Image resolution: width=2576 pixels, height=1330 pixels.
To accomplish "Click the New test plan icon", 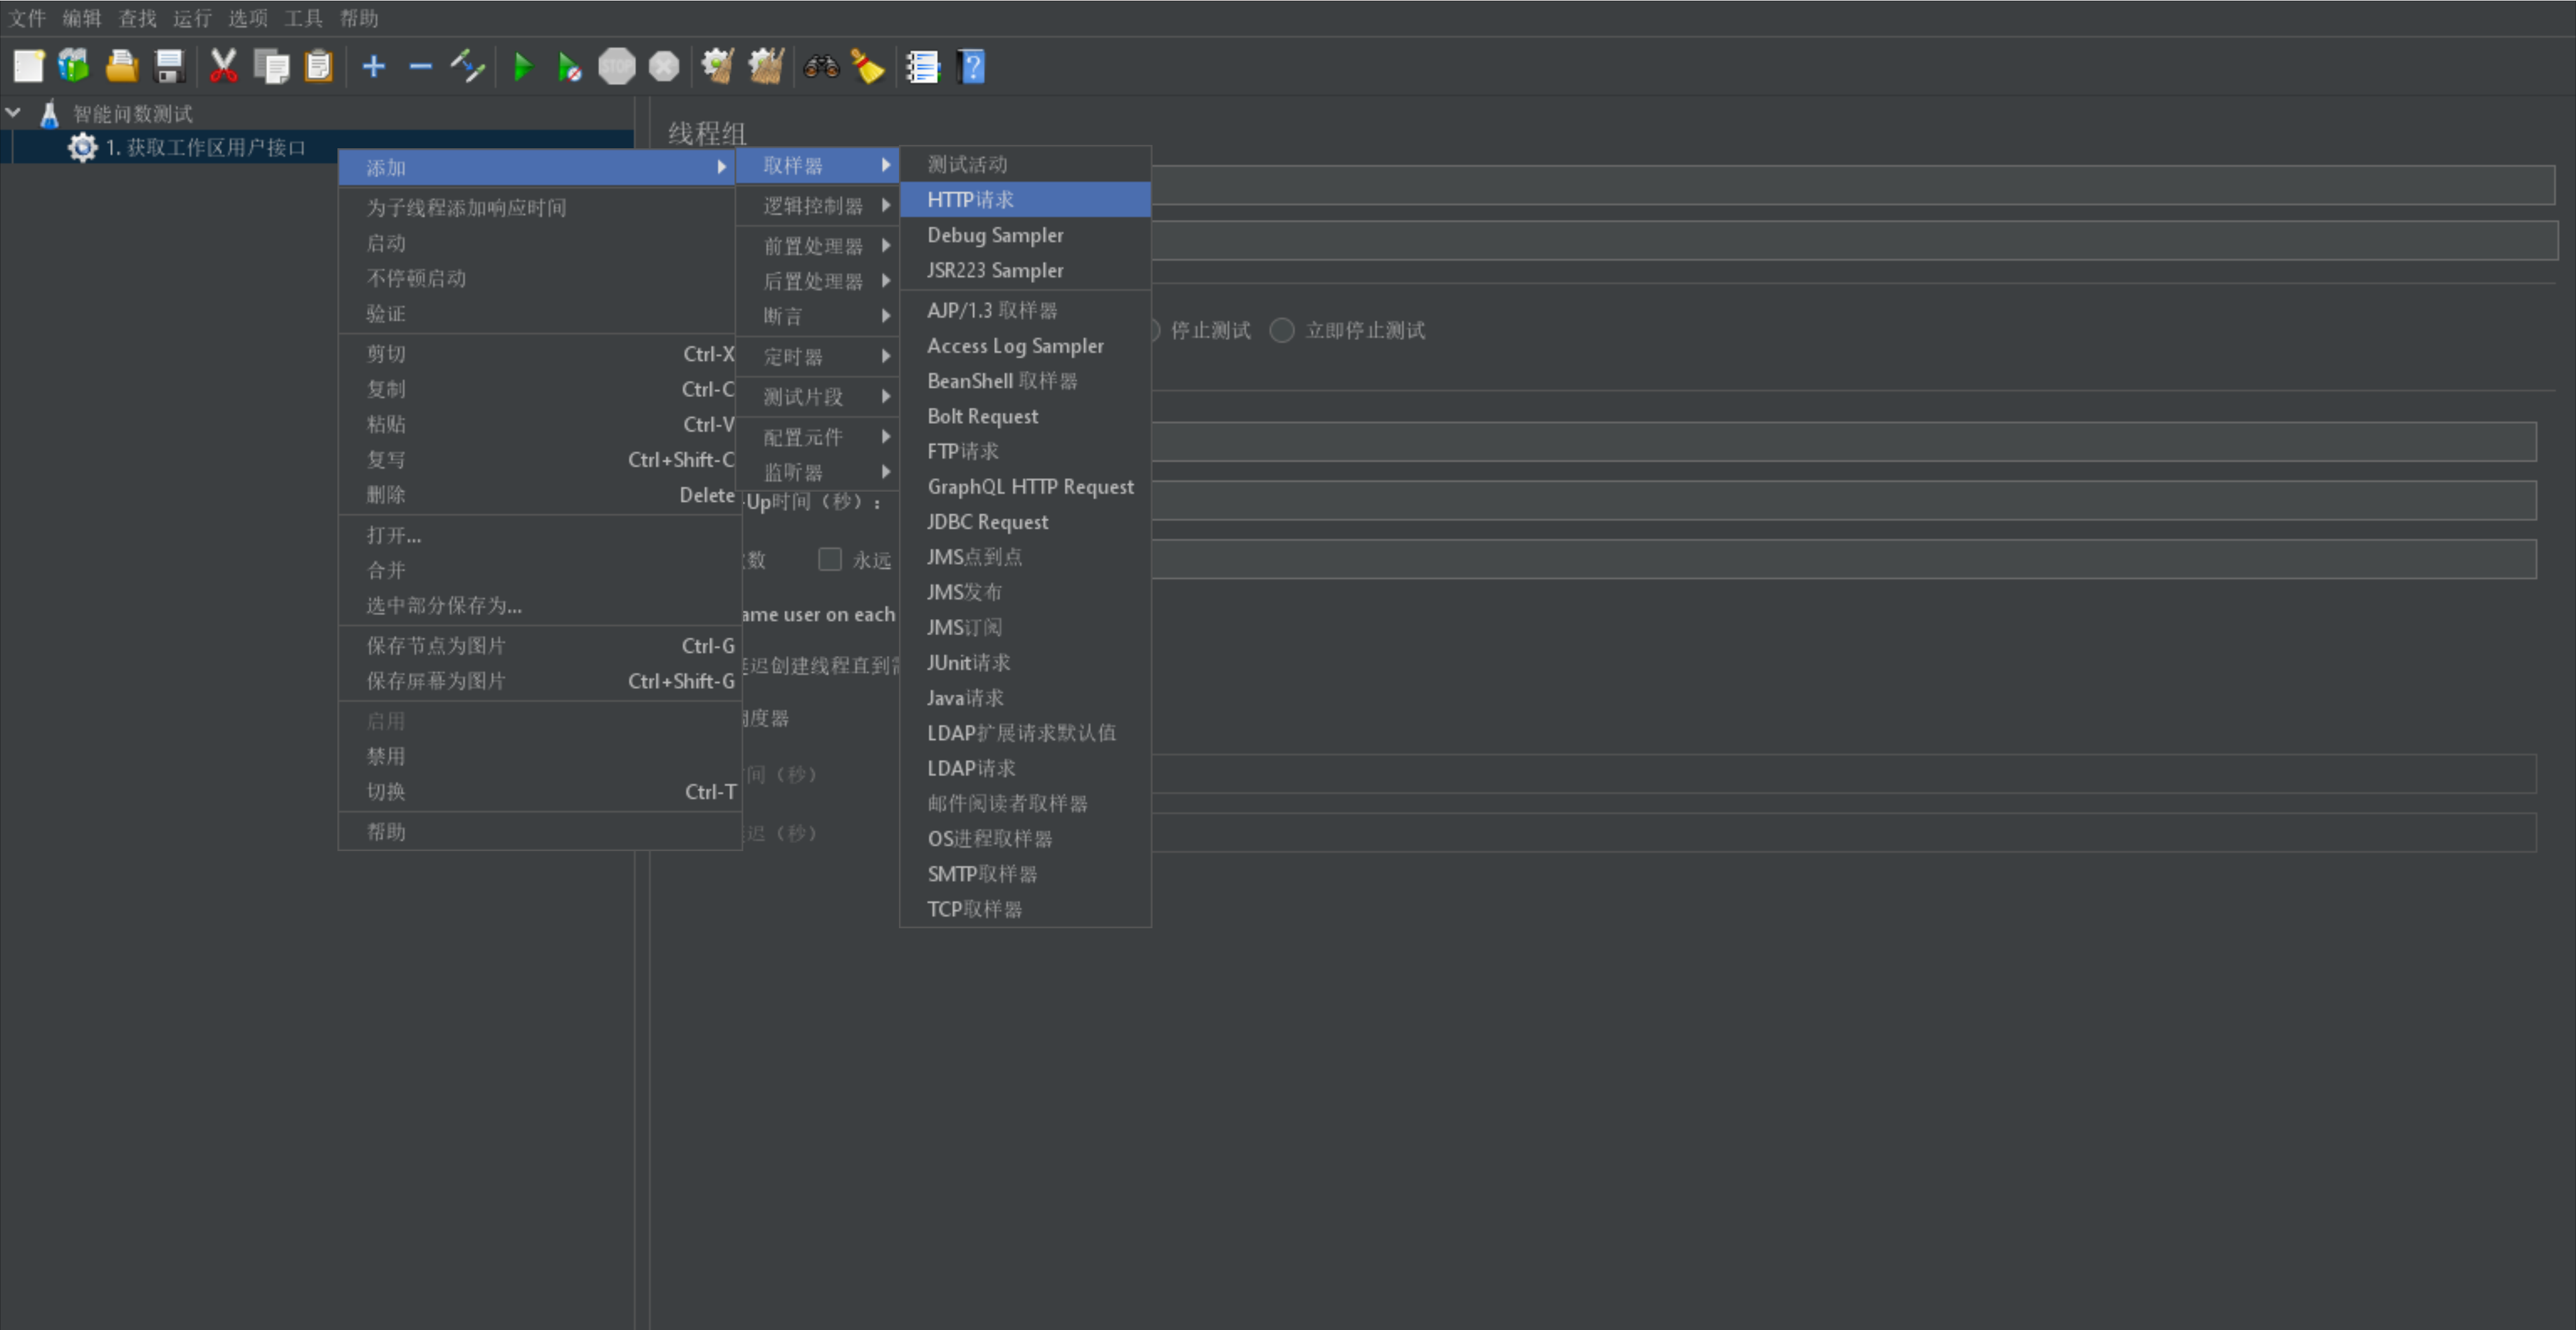I will tap(28, 67).
